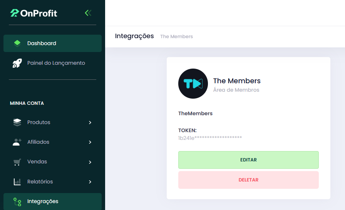
Task: Open Painel do Lançamento menu item
Action: [x=53, y=63]
